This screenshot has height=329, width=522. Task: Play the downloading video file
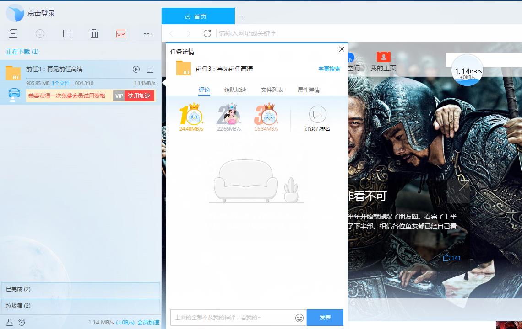tap(136, 70)
